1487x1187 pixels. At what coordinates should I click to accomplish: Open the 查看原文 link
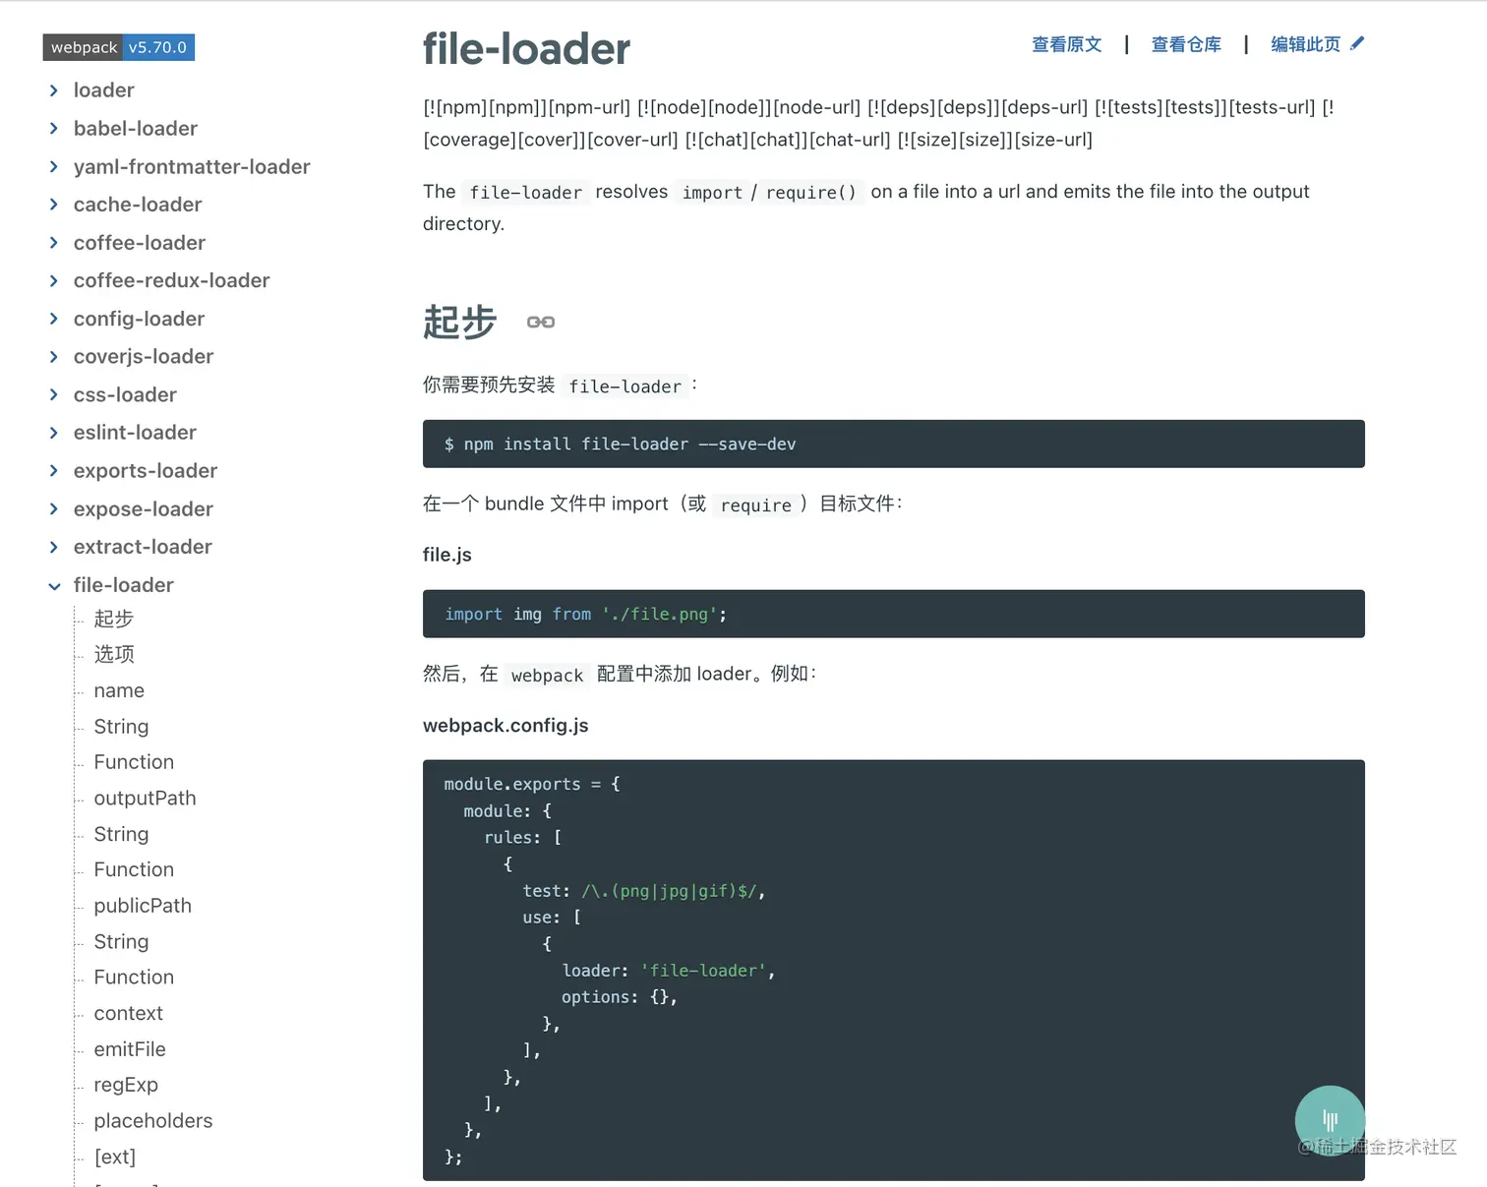click(1066, 44)
